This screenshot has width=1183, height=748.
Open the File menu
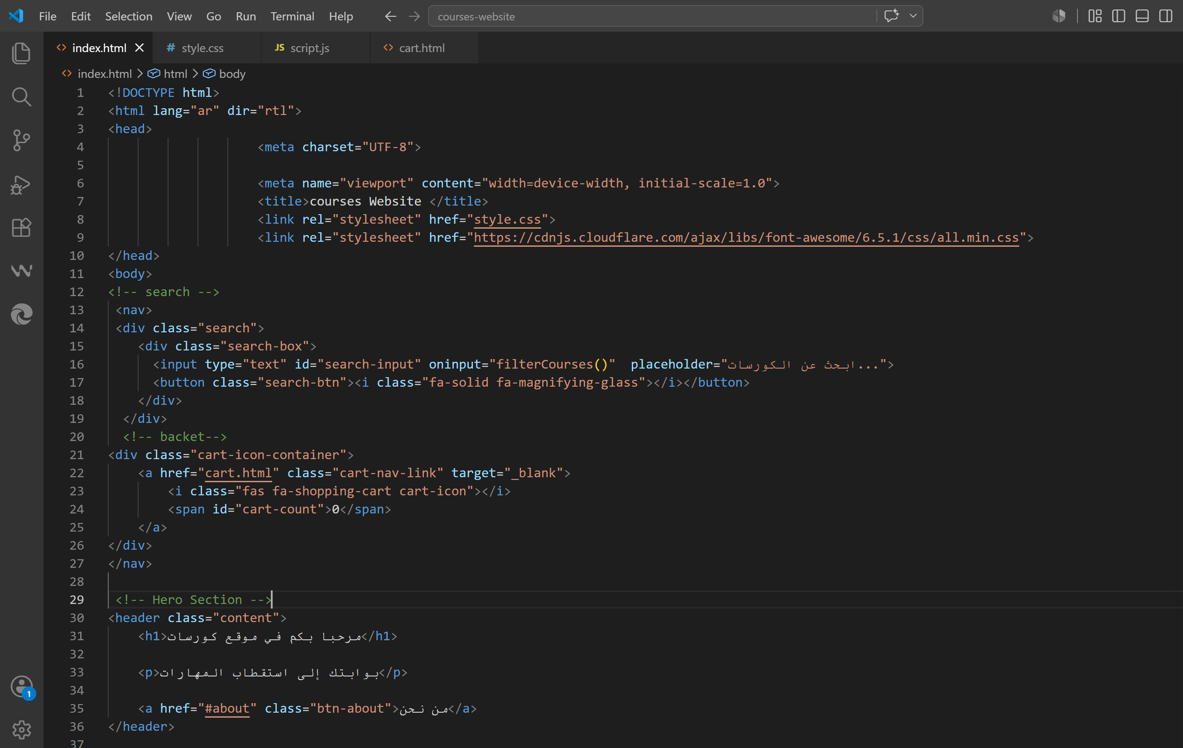coord(48,16)
